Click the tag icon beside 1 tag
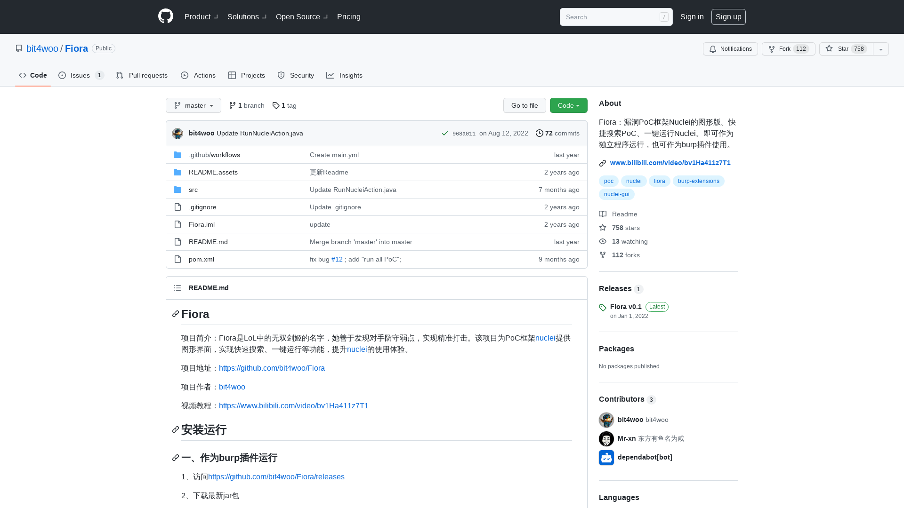 click(x=276, y=105)
